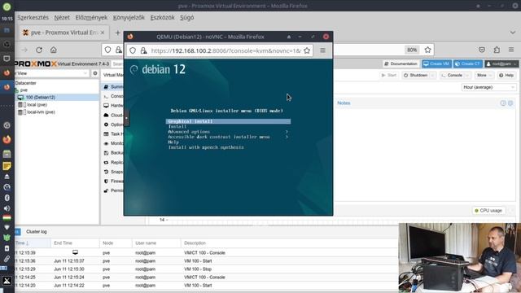The image size is (521, 293).
Task: Bookmark noVNC console URL with star
Action: click(x=307, y=50)
